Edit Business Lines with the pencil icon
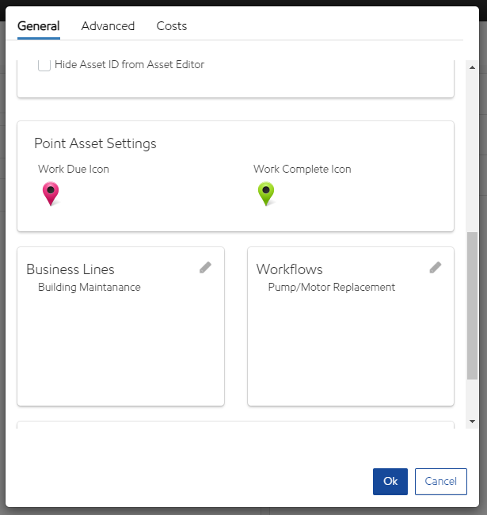Viewport: 487px width, 515px height. (x=205, y=268)
